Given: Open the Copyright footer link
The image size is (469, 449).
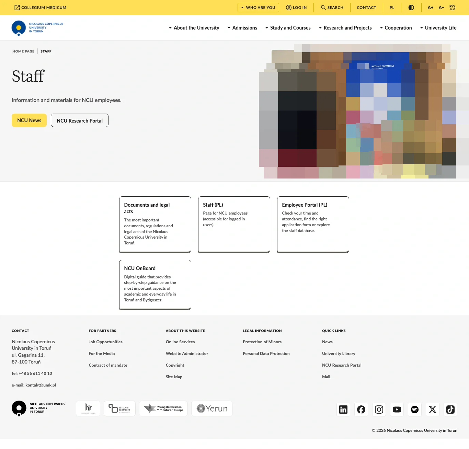Looking at the screenshot, I should click(x=175, y=365).
